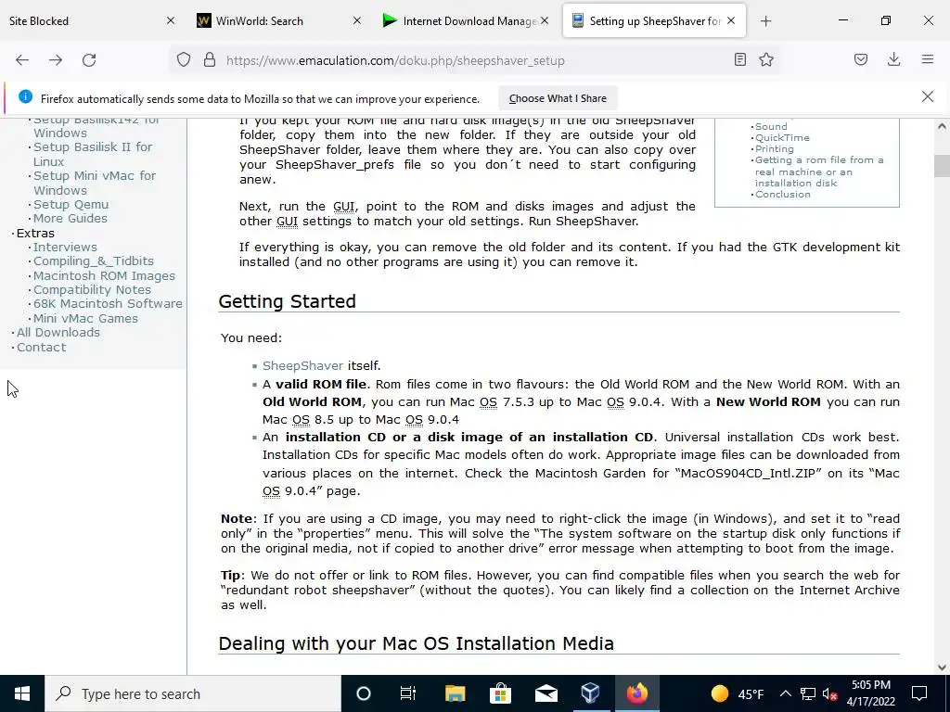Open network status tray icon
The width and height of the screenshot is (950, 712).
point(808,693)
